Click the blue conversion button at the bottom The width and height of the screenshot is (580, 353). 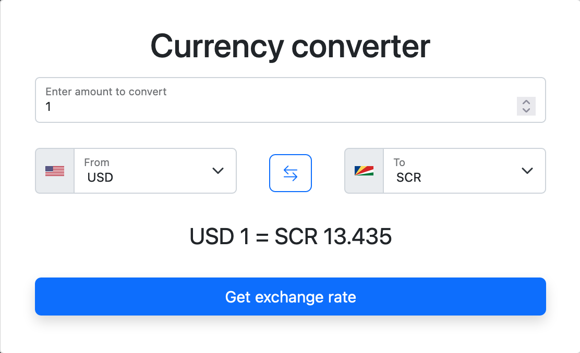290,297
